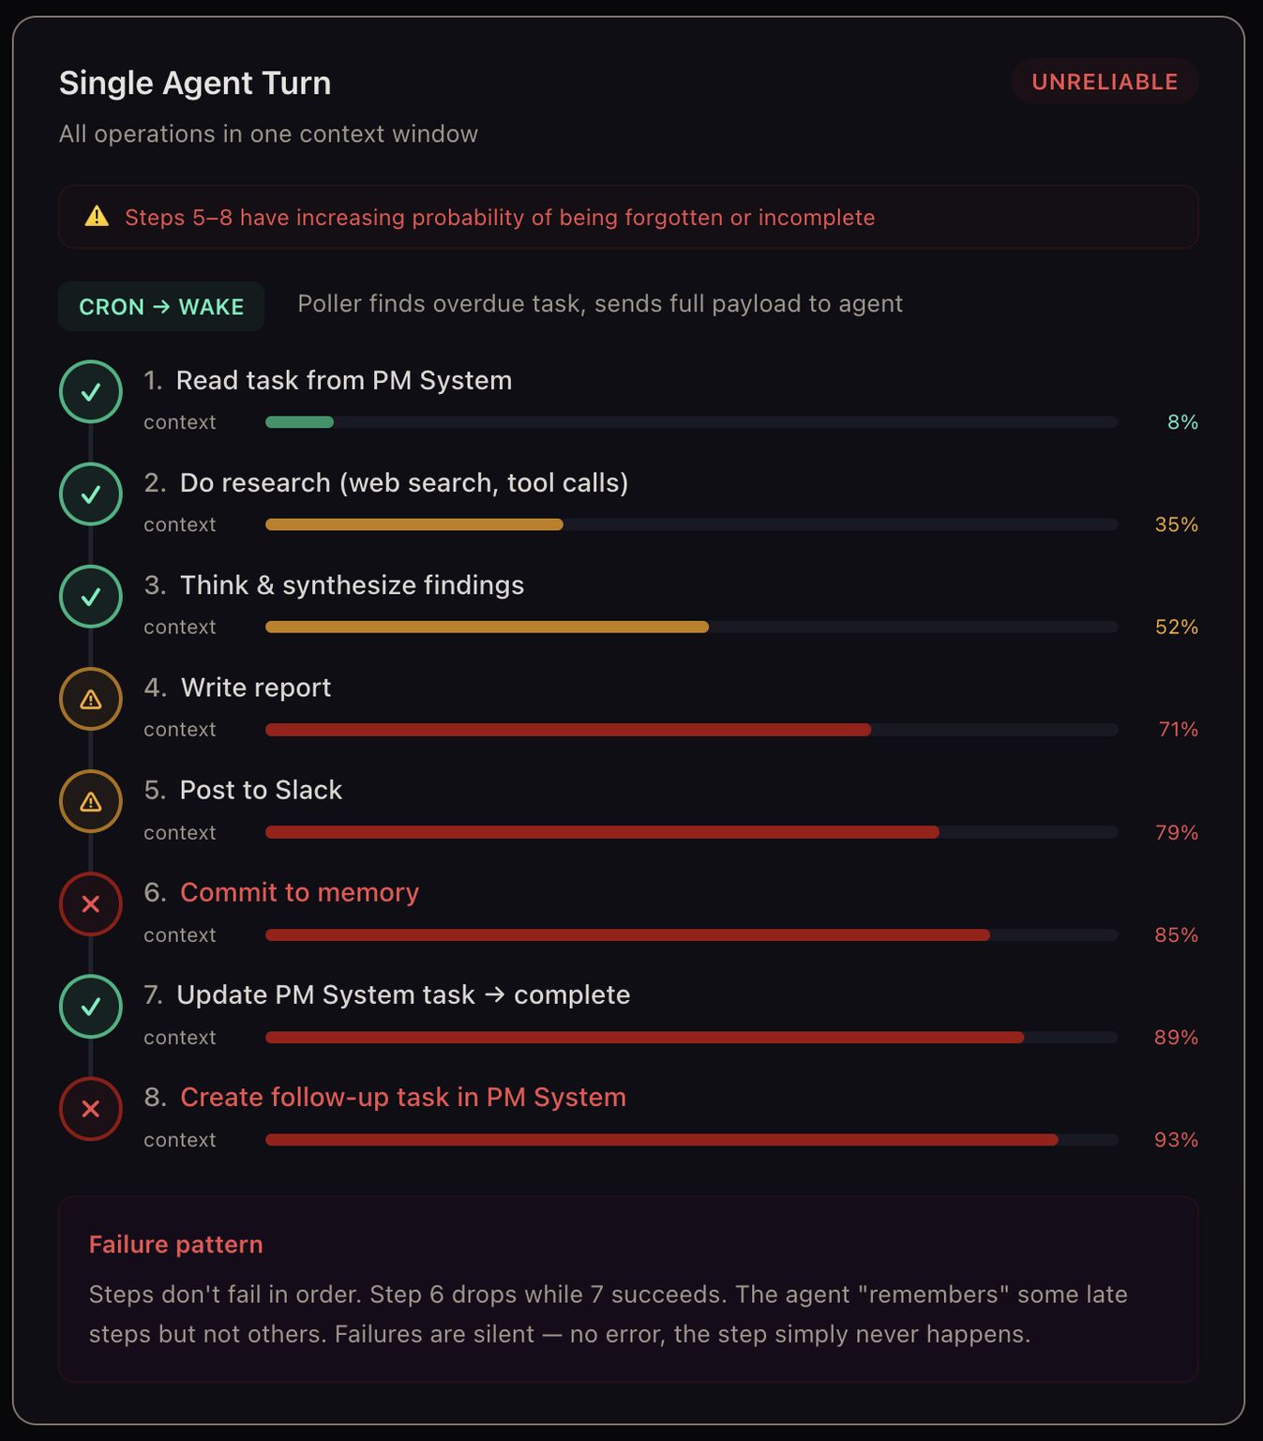Click the Failure pattern heading
This screenshot has width=1263, height=1441.
[175, 1244]
